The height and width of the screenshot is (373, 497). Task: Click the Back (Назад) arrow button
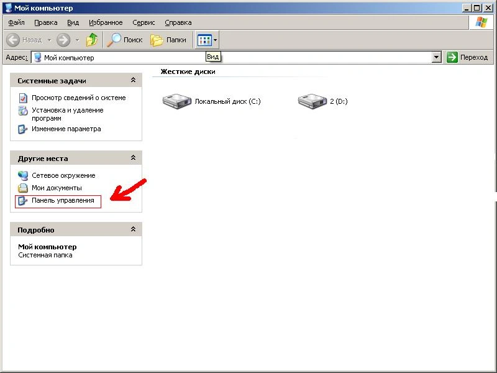(x=15, y=40)
